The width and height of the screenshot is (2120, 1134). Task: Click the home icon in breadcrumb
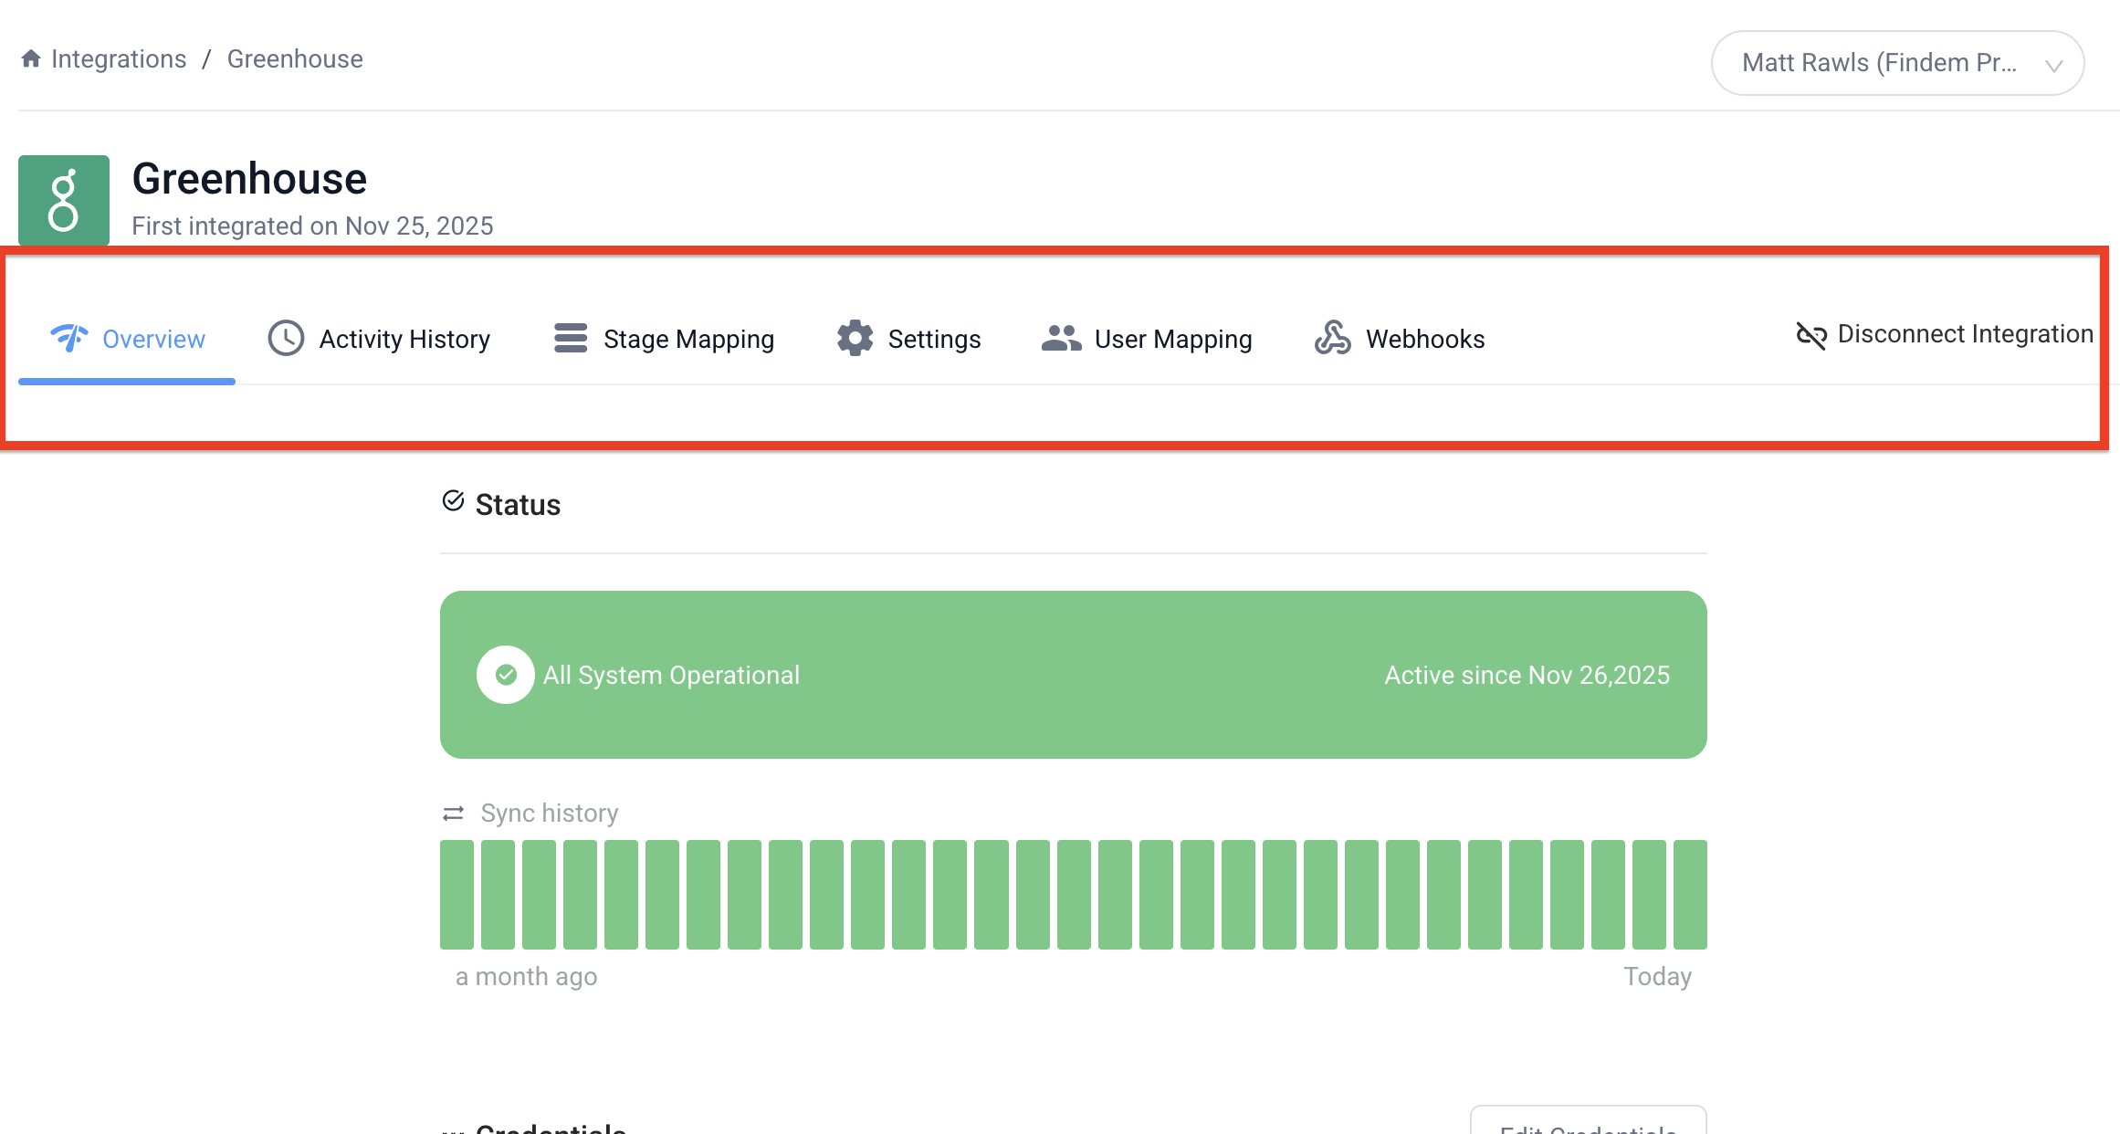pyautogui.click(x=31, y=58)
